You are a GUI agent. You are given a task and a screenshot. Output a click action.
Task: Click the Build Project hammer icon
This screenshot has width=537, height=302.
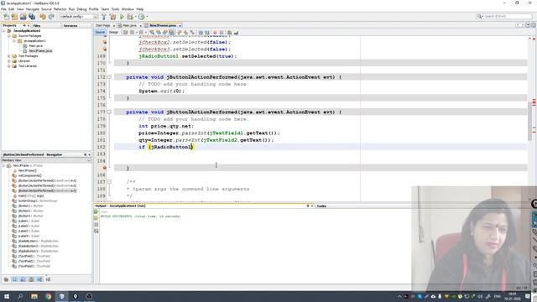click(104, 17)
